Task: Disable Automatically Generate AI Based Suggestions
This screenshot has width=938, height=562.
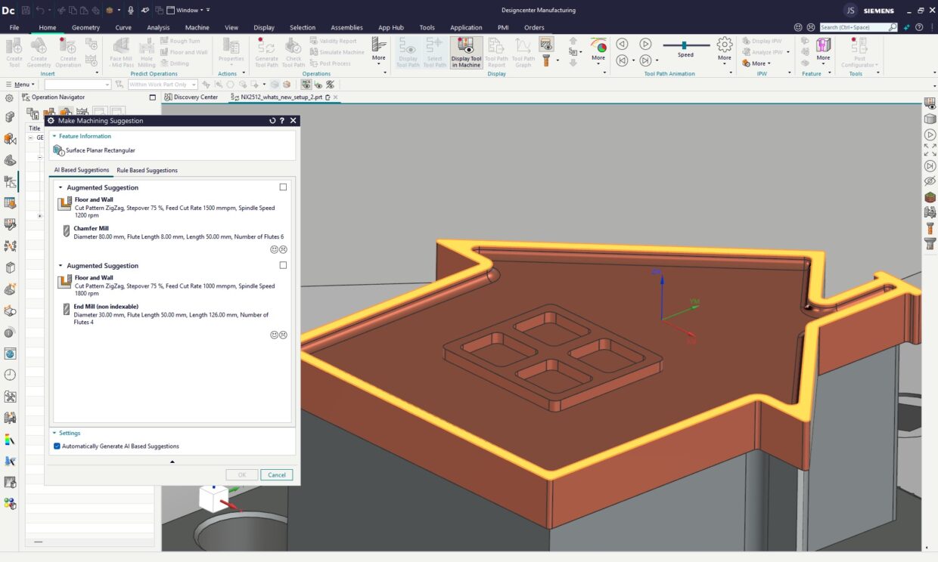Action: pyautogui.click(x=57, y=446)
